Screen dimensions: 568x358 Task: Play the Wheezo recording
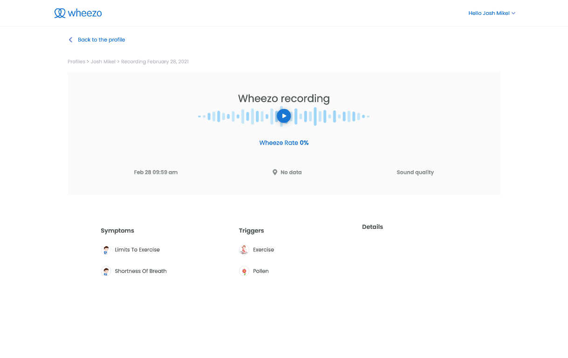pos(284,116)
